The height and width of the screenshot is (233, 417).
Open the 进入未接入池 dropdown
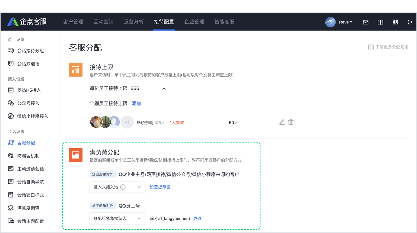click(x=117, y=187)
